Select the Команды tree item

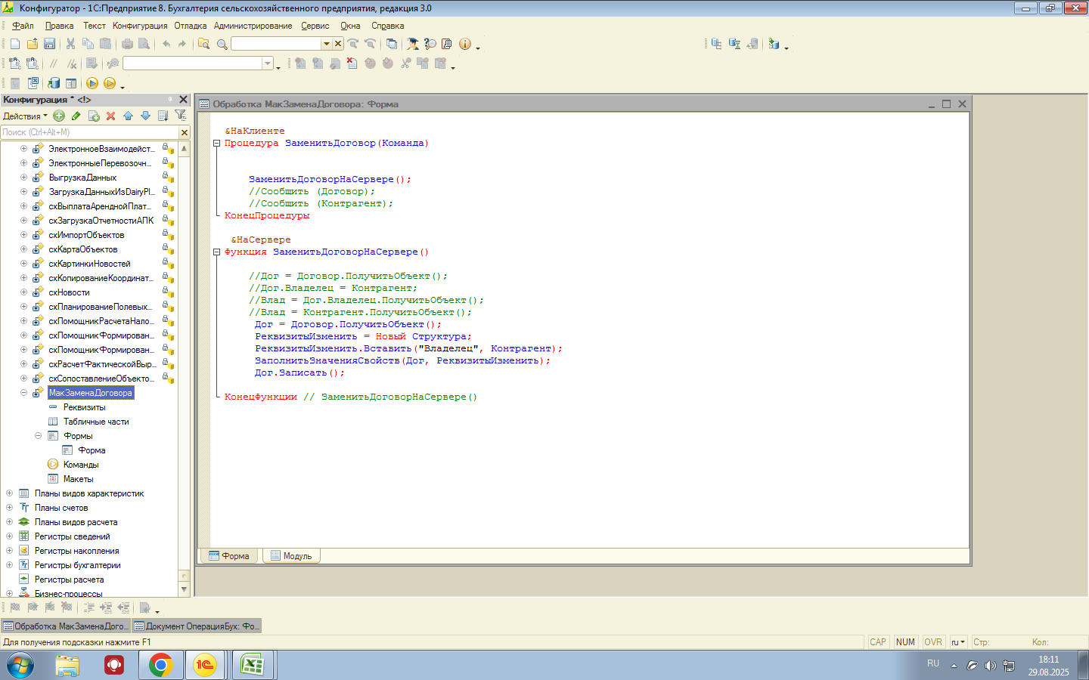pos(81,465)
